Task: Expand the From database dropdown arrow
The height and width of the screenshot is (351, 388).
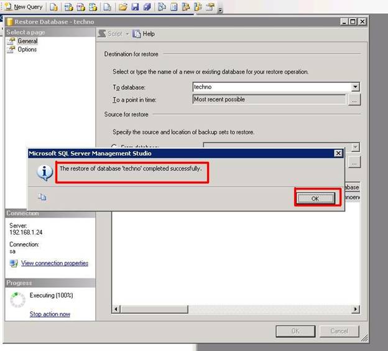Action: [x=355, y=147]
